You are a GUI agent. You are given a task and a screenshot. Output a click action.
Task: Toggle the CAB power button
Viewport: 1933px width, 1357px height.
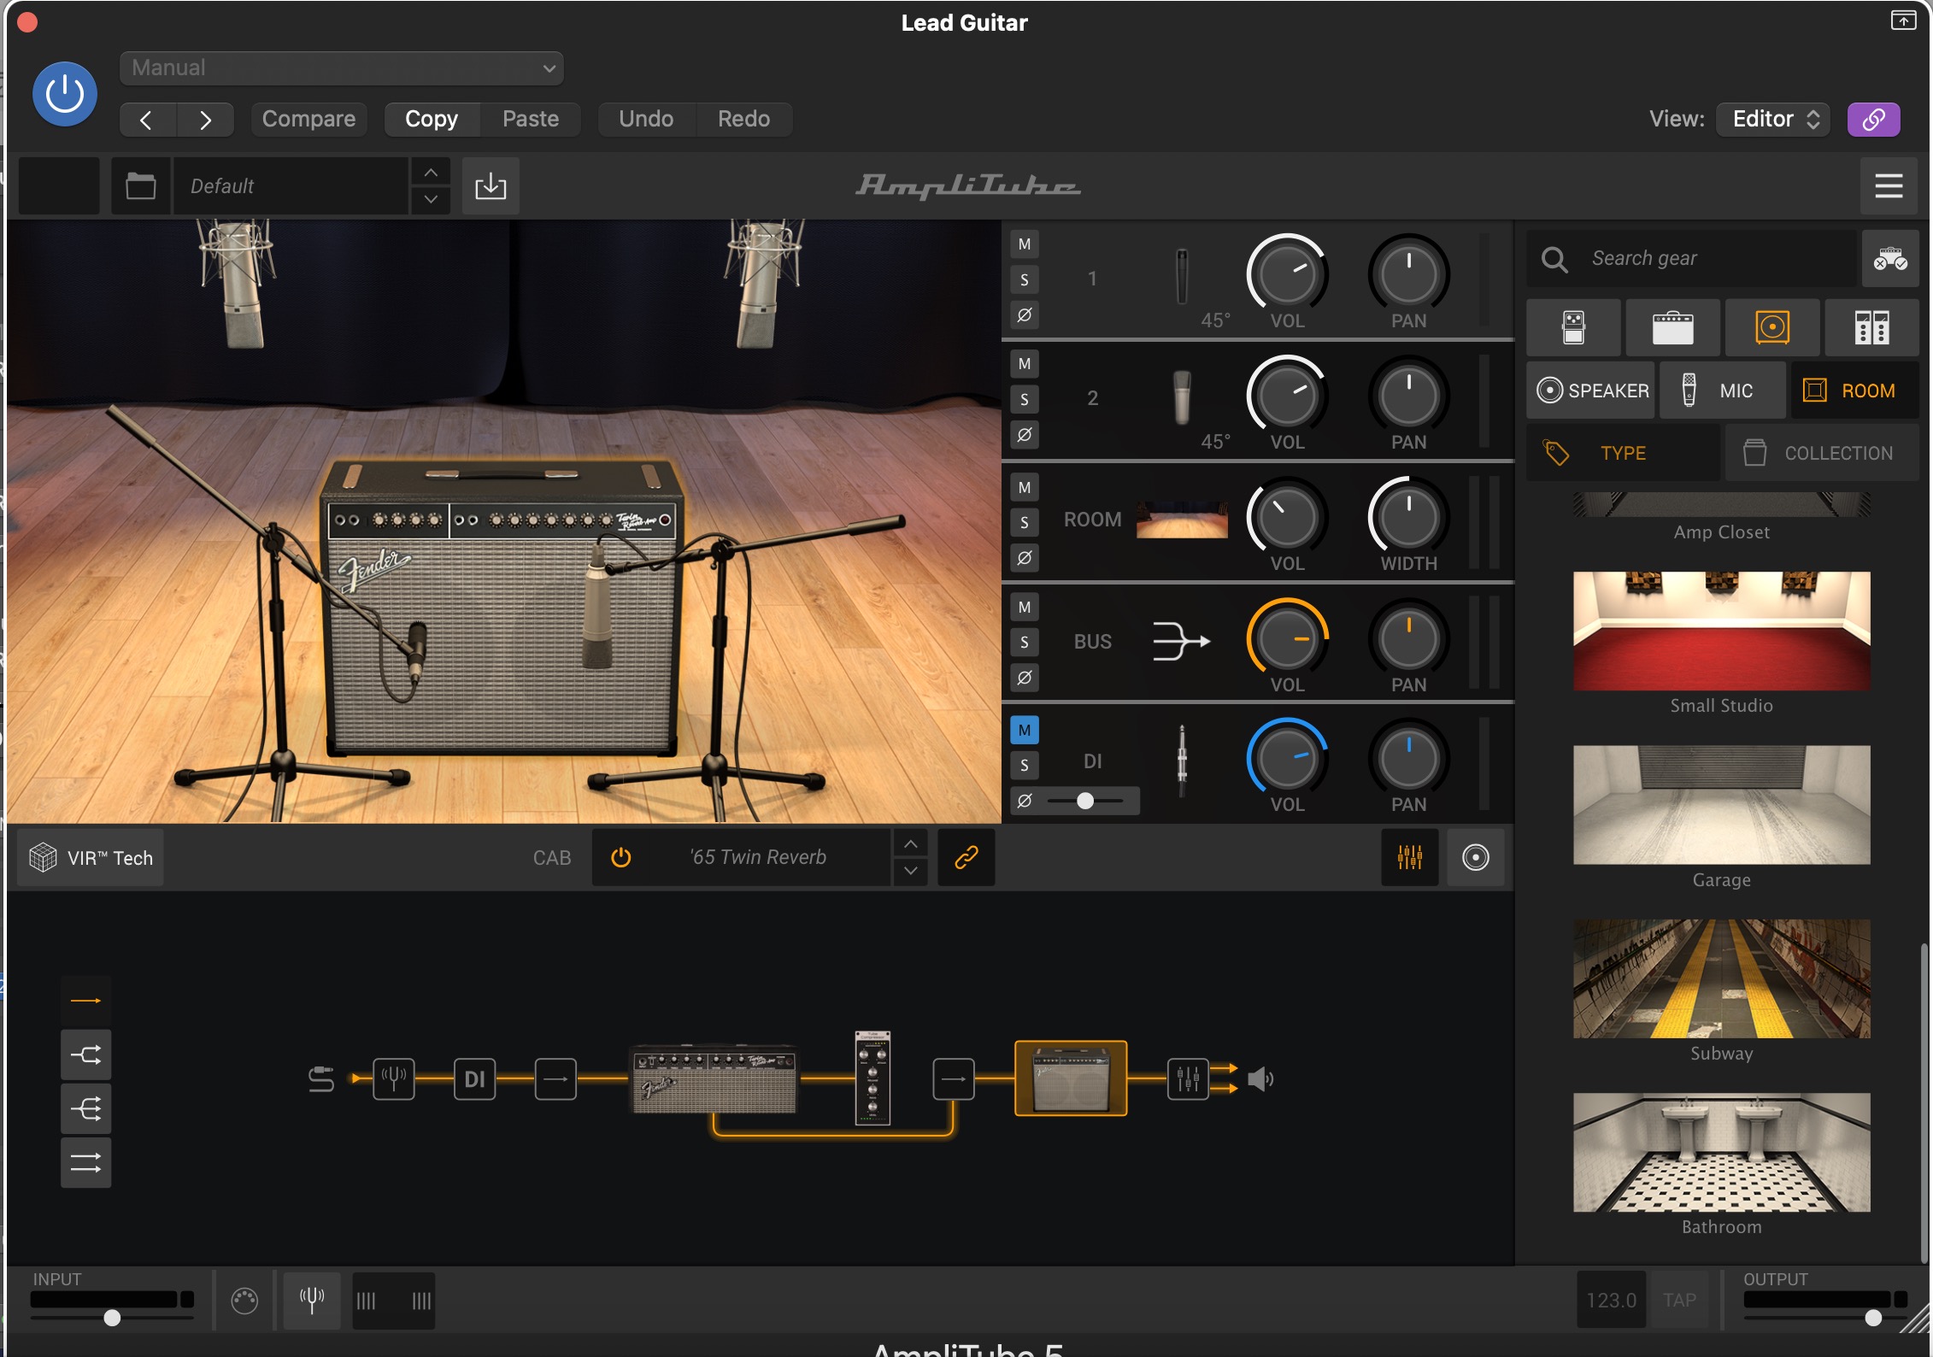click(x=621, y=857)
